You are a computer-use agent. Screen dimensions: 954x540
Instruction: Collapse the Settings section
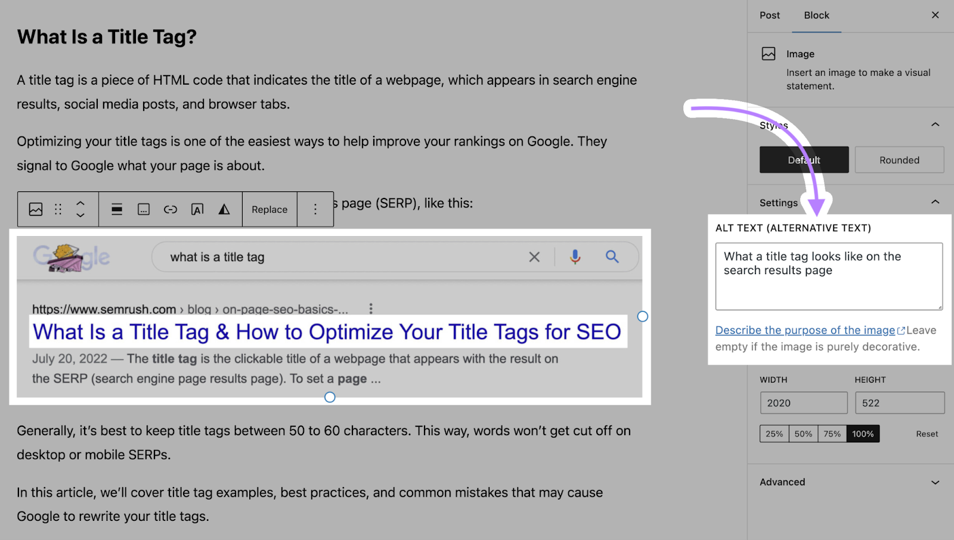coord(935,202)
